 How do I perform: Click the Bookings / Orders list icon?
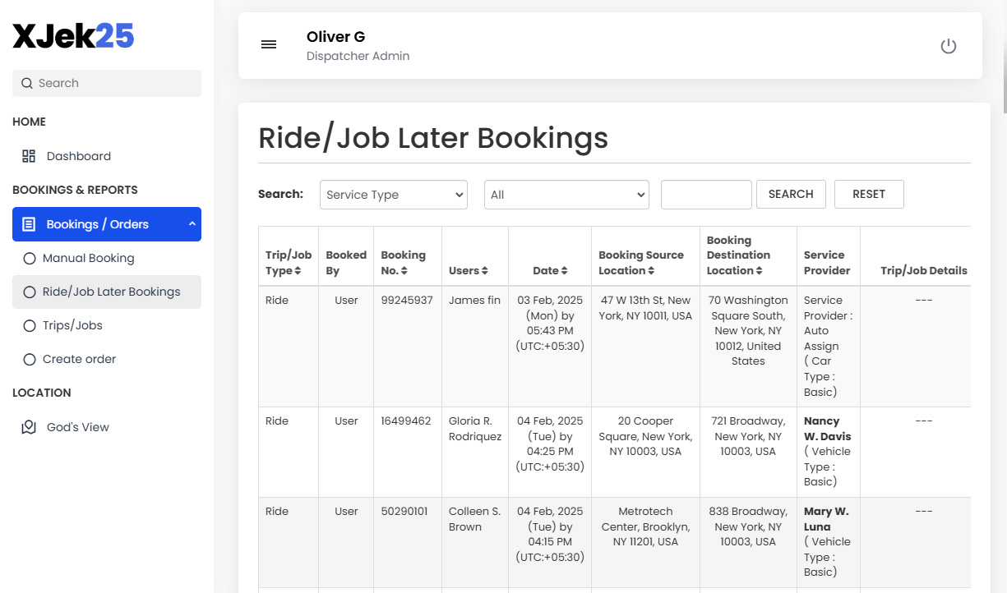[x=29, y=223]
